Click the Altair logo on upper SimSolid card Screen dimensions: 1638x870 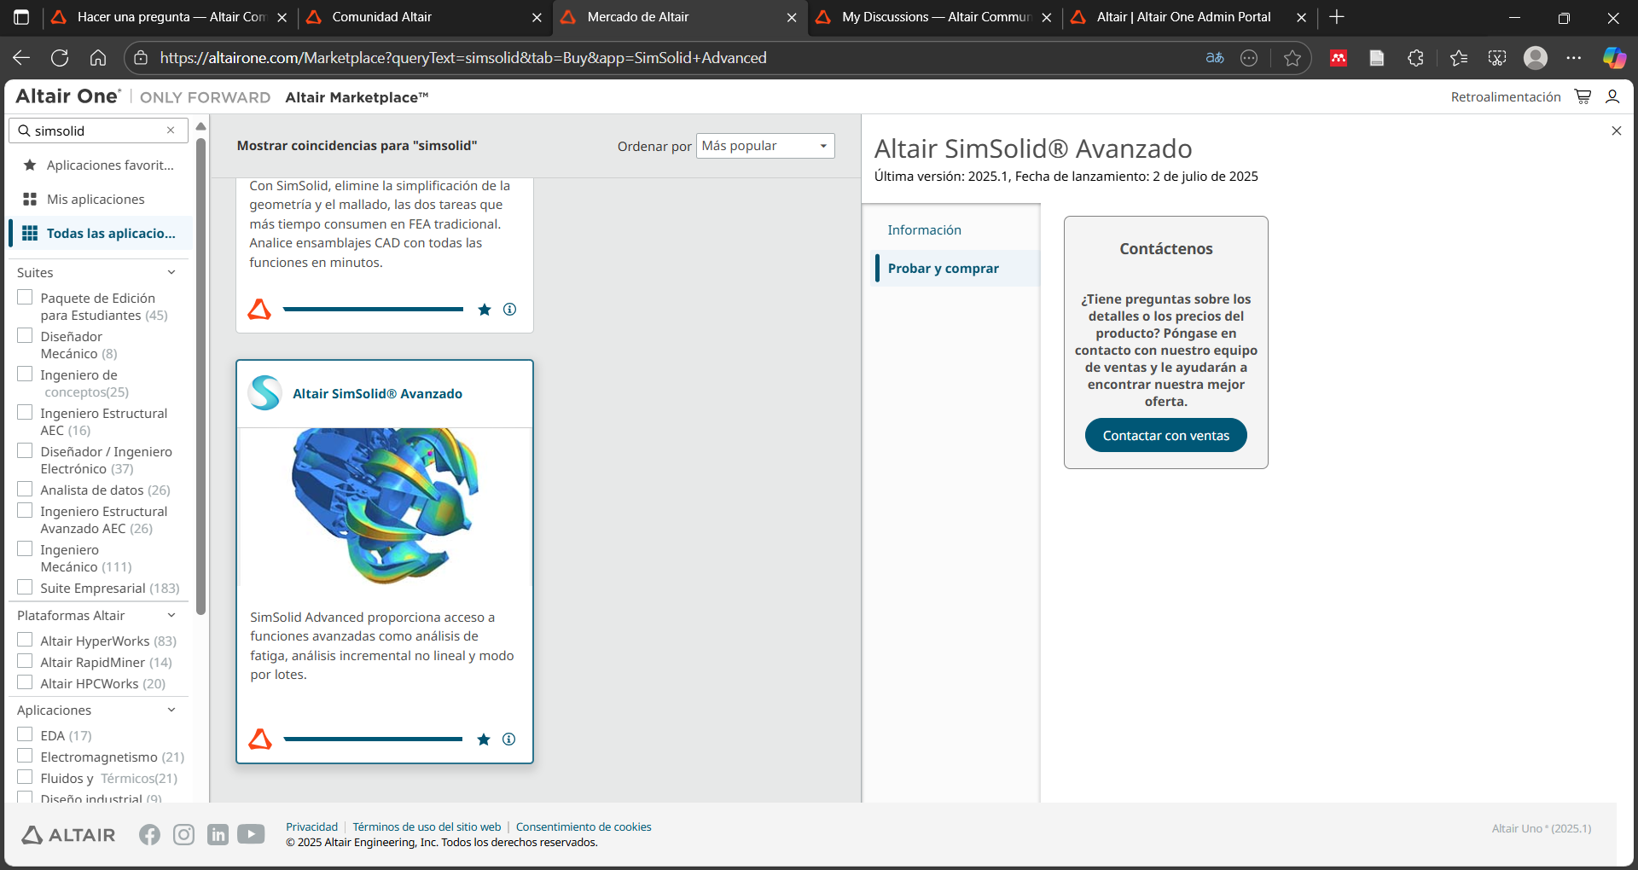259,310
